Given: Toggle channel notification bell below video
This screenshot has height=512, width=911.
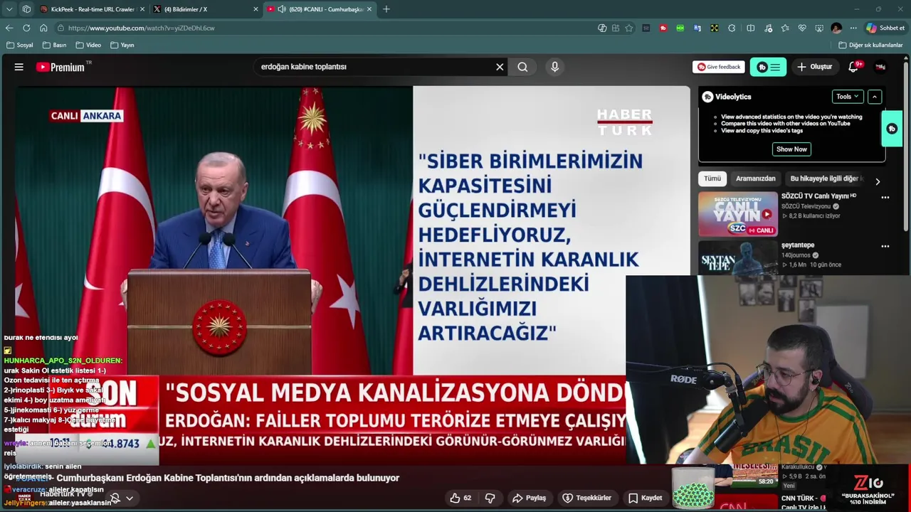Looking at the screenshot, I should coord(115,498).
